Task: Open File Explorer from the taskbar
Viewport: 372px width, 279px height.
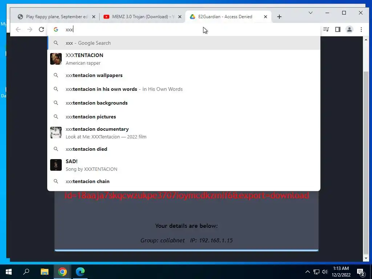Action: pos(44,272)
